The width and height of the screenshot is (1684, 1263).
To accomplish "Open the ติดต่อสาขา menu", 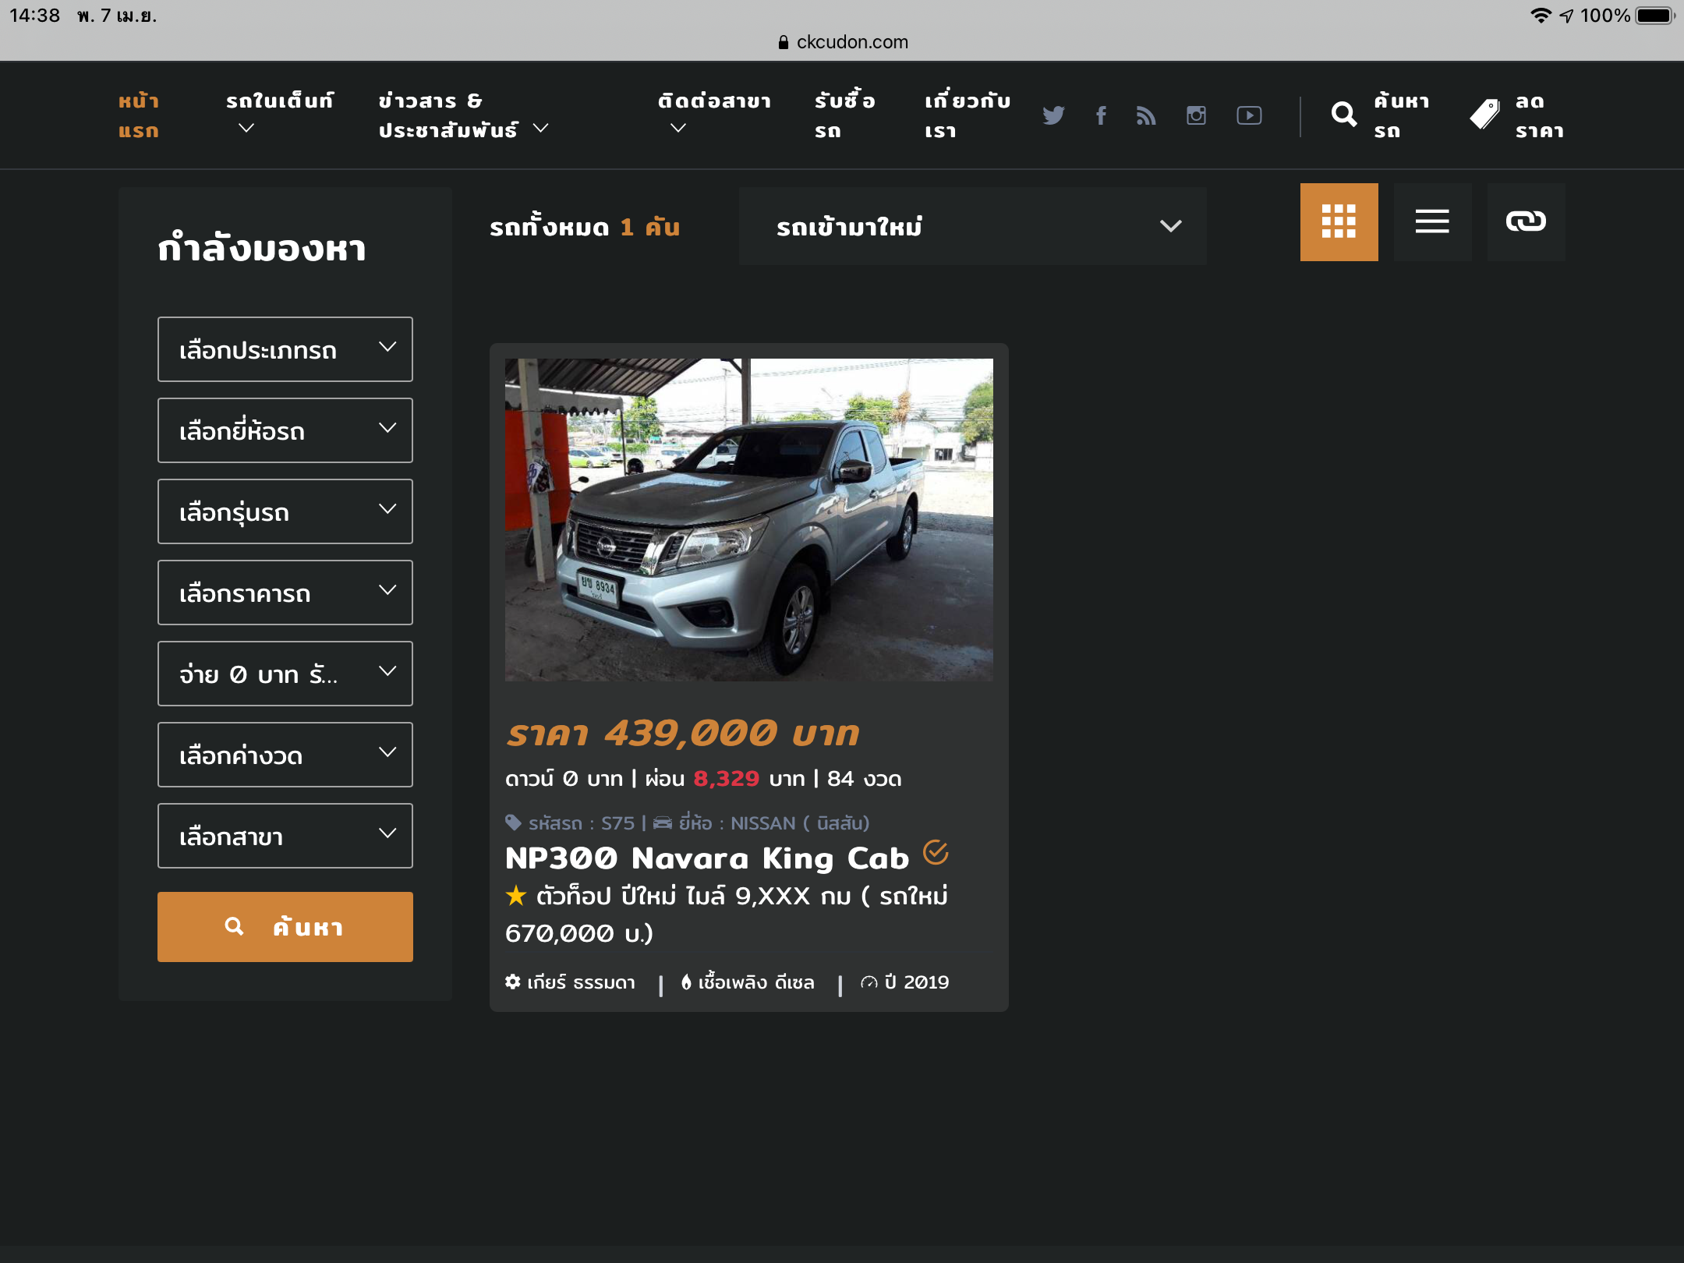I will click(713, 101).
